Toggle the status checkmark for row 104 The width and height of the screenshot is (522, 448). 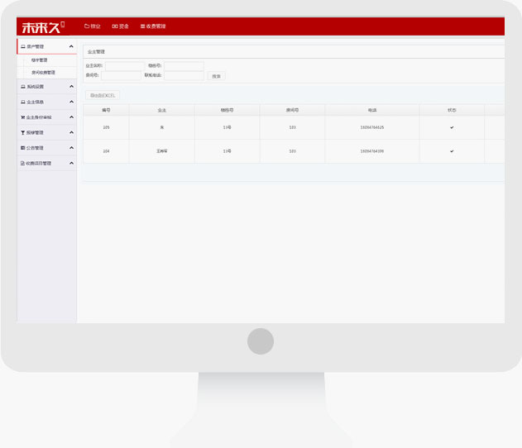(451, 151)
